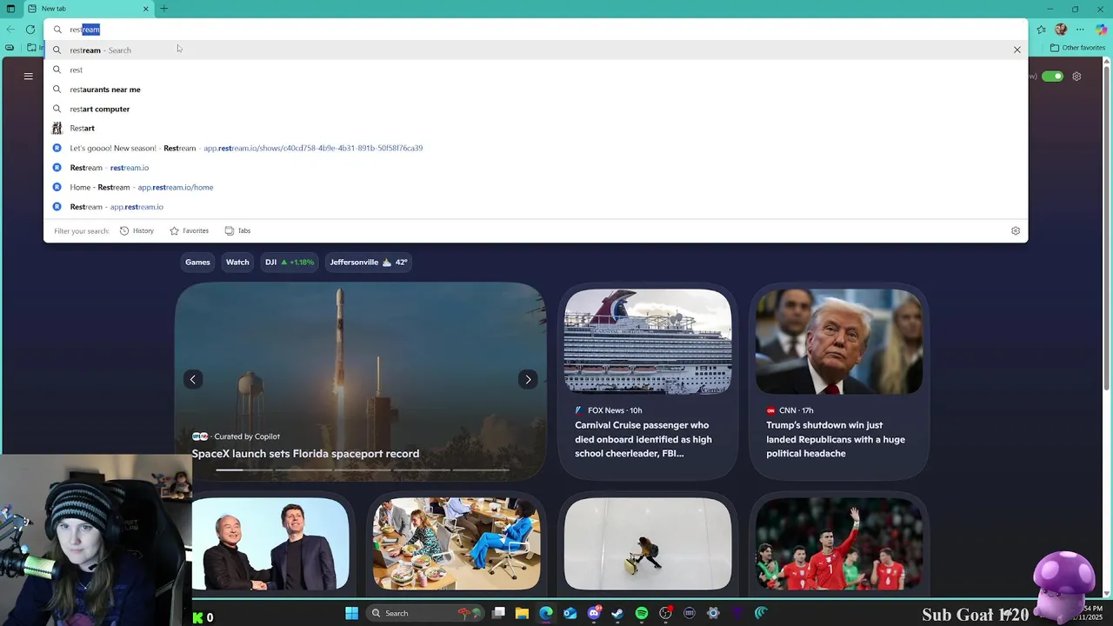1113x626 pixels.
Task: Open the app.restream.io/home suggestion
Action: coord(535,187)
